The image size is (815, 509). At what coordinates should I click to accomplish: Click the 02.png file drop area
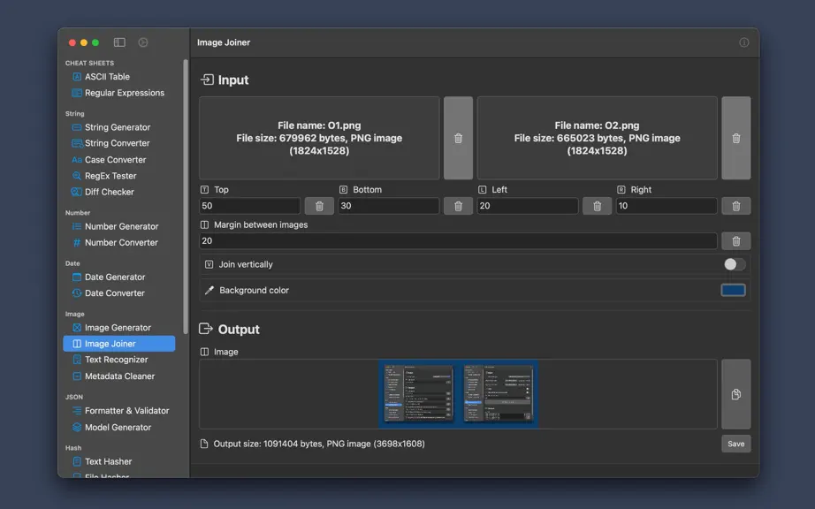click(597, 138)
